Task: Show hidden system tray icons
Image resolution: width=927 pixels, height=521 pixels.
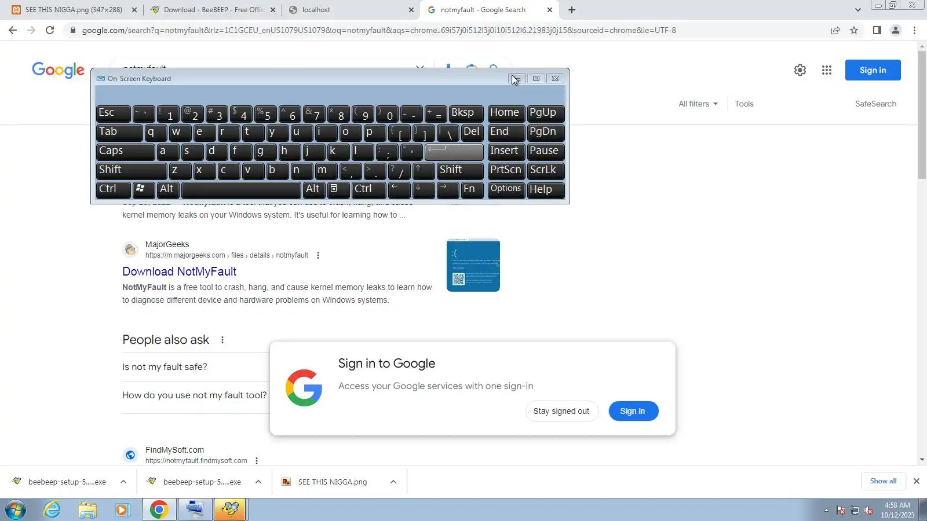Action: [826, 510]
